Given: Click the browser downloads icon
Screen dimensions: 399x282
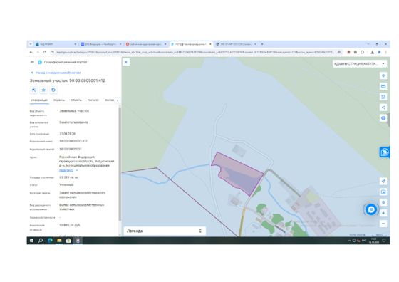Looking at the screenshot, I should tap(372, 52).
